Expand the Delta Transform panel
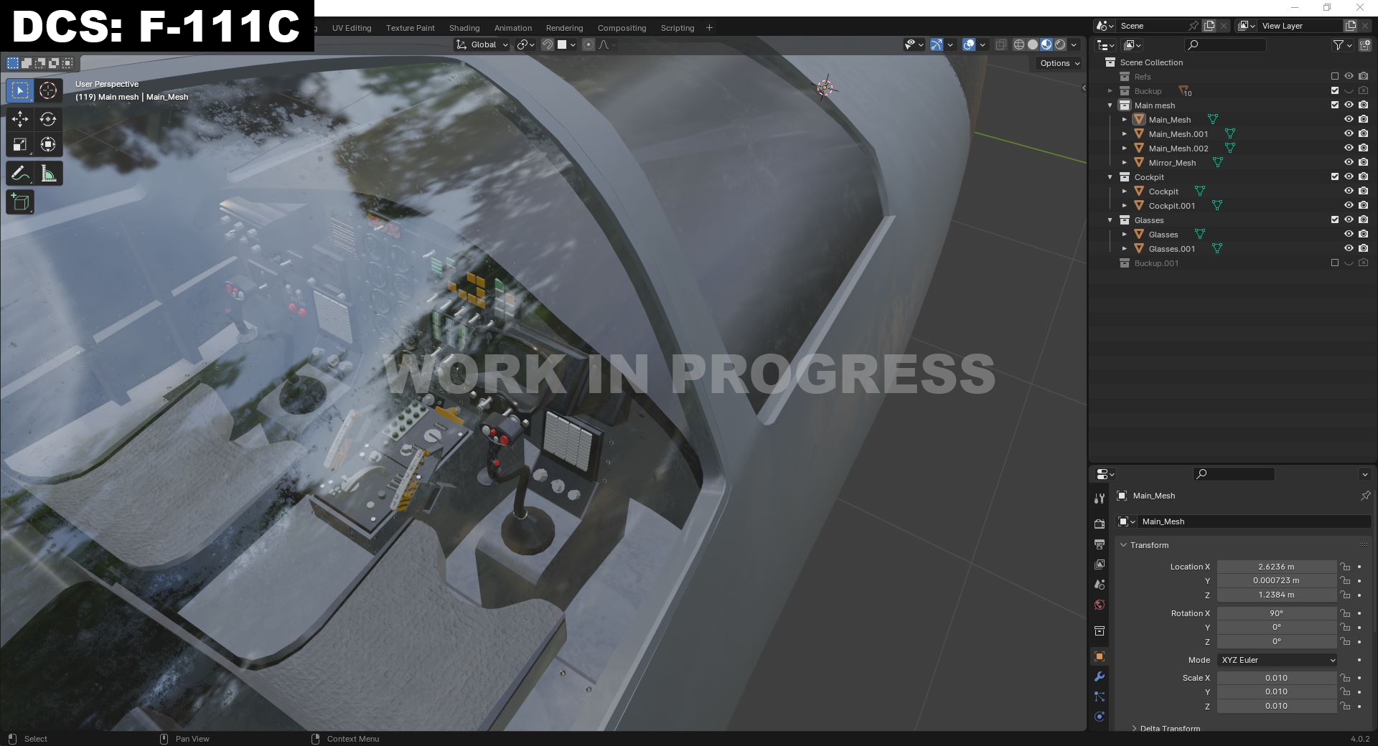Viewport: 1378px width, 746px height. coord(1134,728)
